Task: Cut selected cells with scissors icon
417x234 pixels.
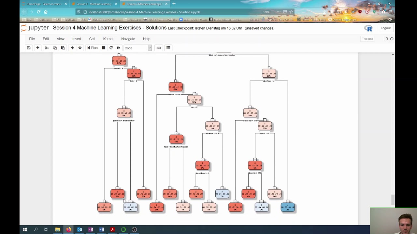Action: tap(47, 48)
